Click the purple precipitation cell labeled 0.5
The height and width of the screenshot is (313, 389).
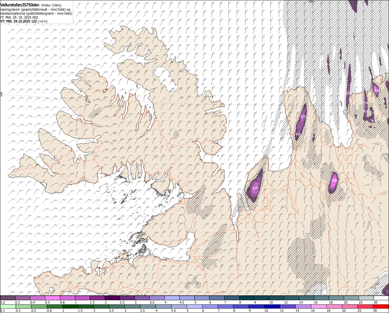pyautogui.click(x=255, y=186)
